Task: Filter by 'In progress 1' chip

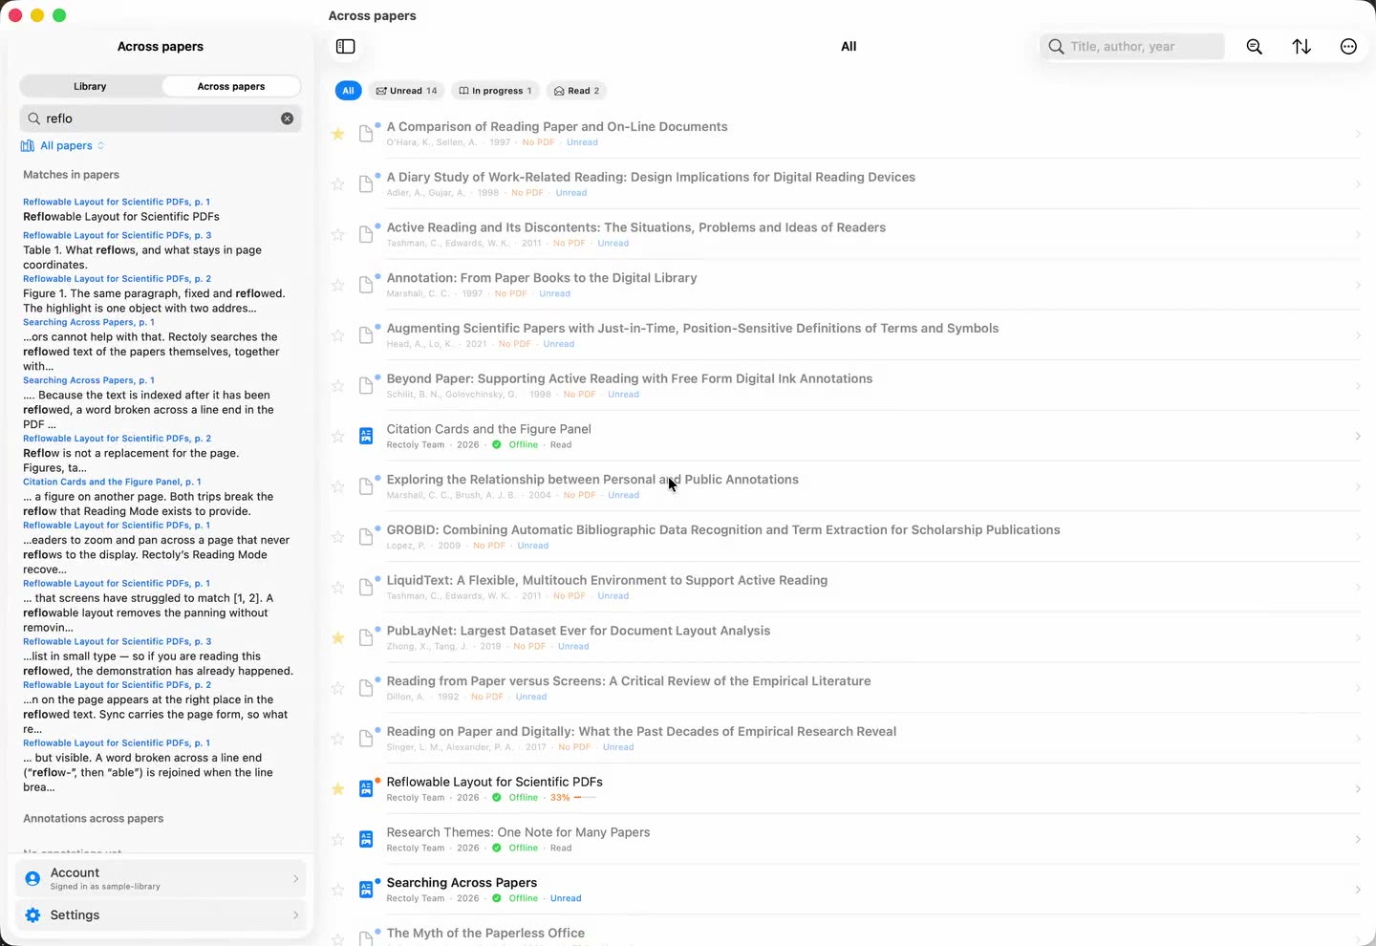Action: 495,91
